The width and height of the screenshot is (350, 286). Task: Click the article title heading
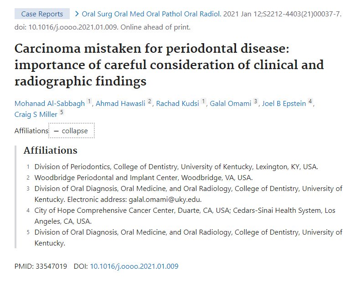pos(169,65)
